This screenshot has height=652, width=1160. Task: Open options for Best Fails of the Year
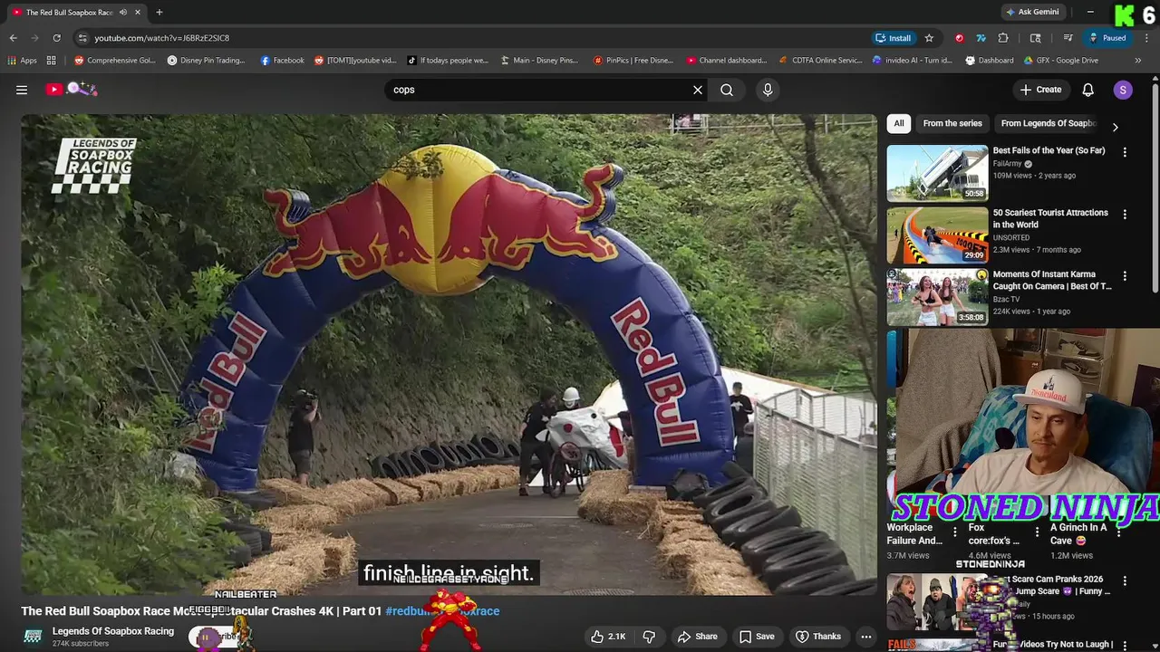coord(1125,152)
